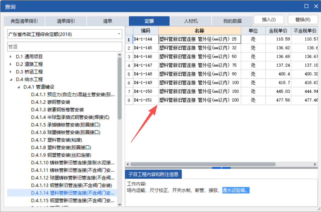Select code cell D4-1-149
This screenshot has height=212, width=321.
[x=146, y=83]
